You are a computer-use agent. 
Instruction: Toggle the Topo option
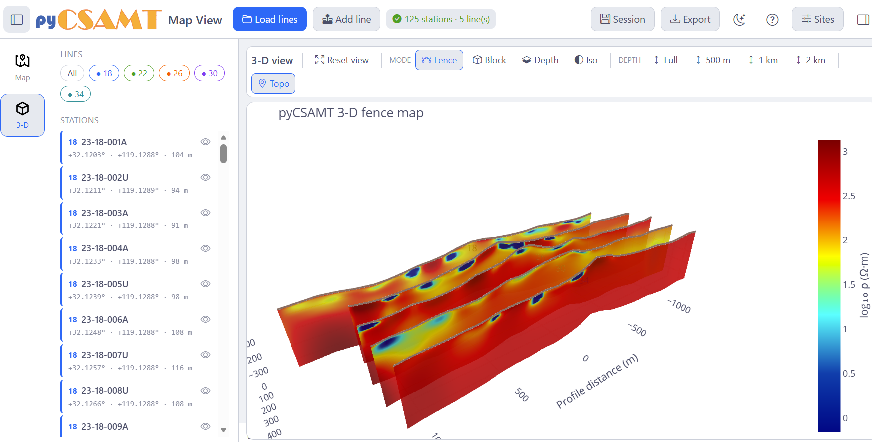(x=273, y=84)
